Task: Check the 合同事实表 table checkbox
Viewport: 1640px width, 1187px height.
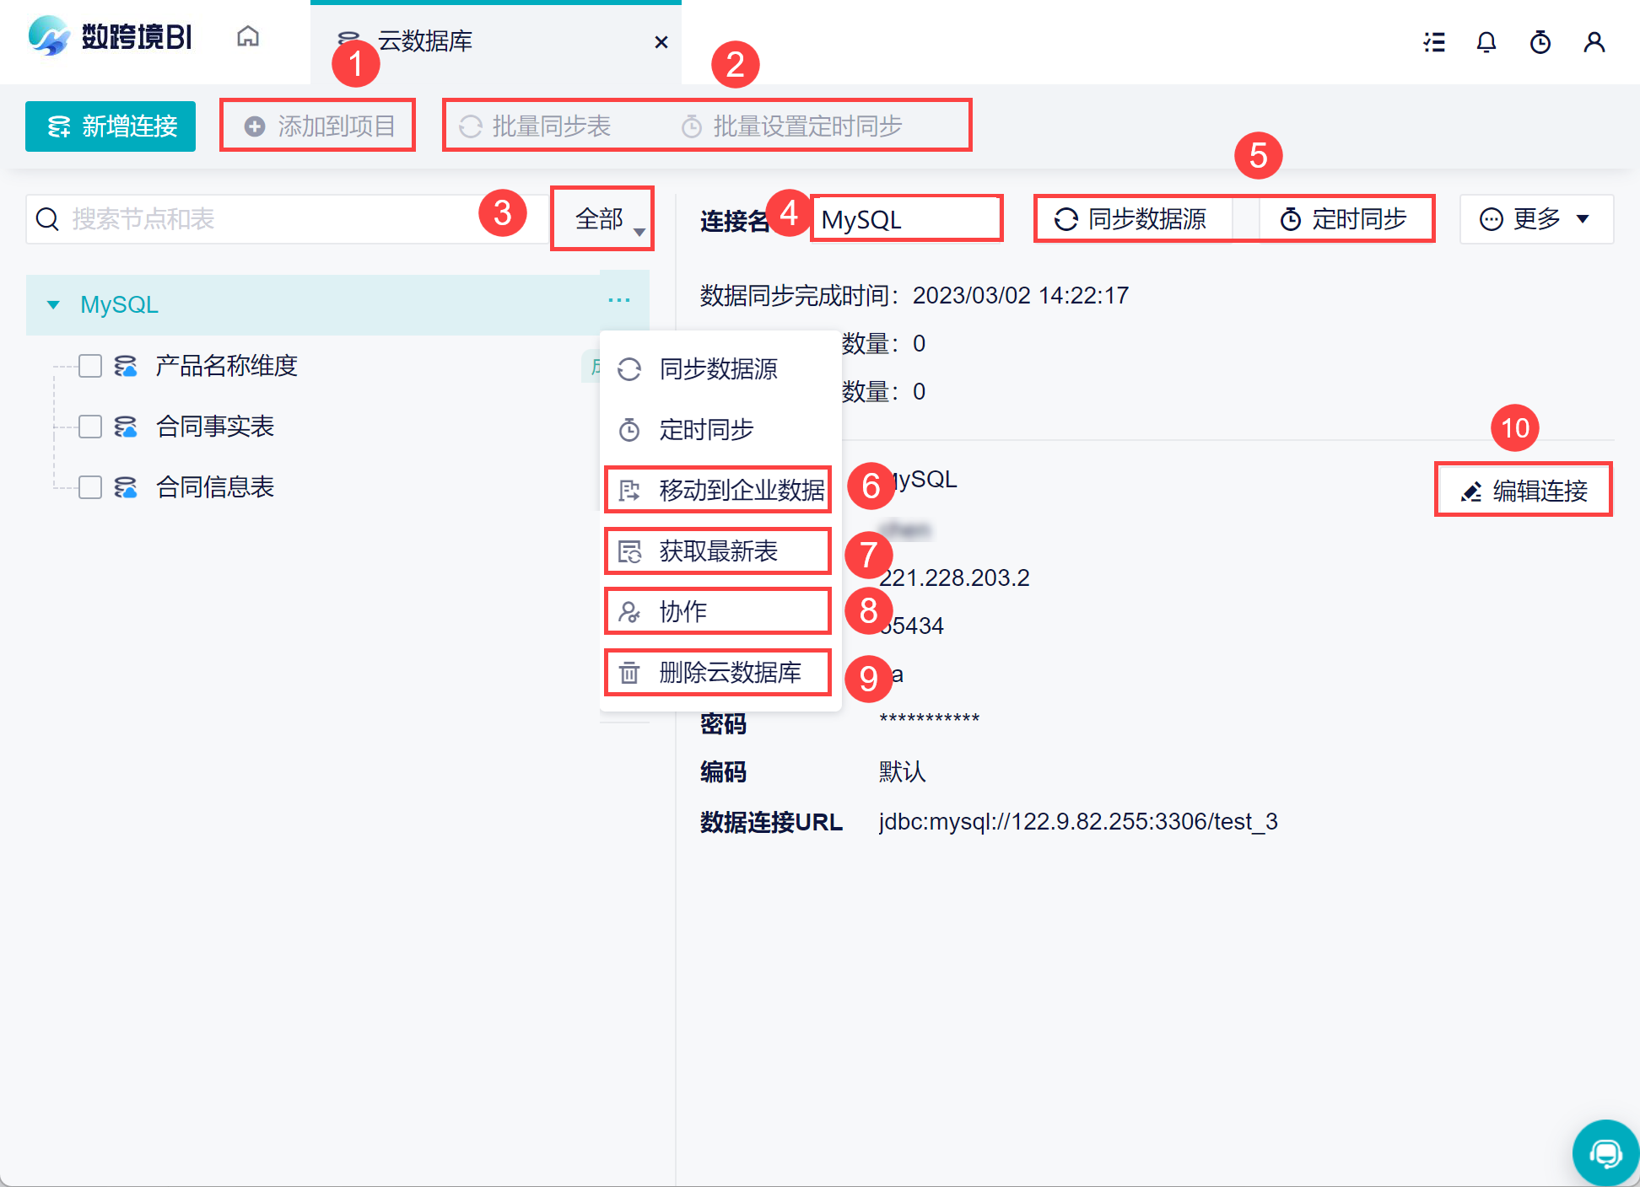Action: pyautogui.click(x=90, y=427)
